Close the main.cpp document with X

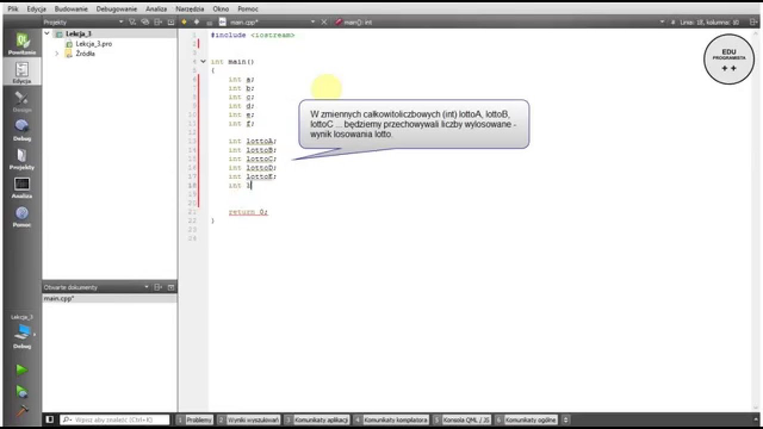click(324, 22)
